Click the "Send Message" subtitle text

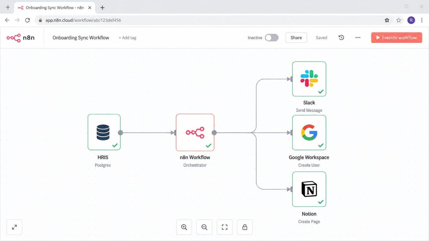click(309, 110)
